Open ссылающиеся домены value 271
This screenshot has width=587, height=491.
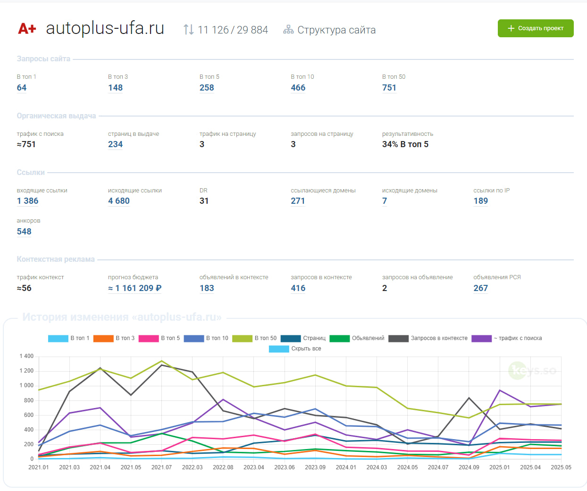(x=298, y=201)
